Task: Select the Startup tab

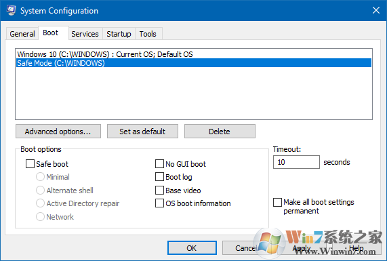Action: [x=119, y=34]
